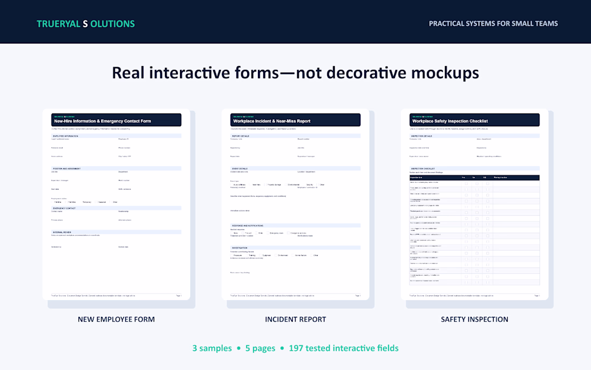Click 'New-Hire Information & Emergency Contact Form' title
The width and height of the screenshot is (591, 370).
click(x=103, y=121)
